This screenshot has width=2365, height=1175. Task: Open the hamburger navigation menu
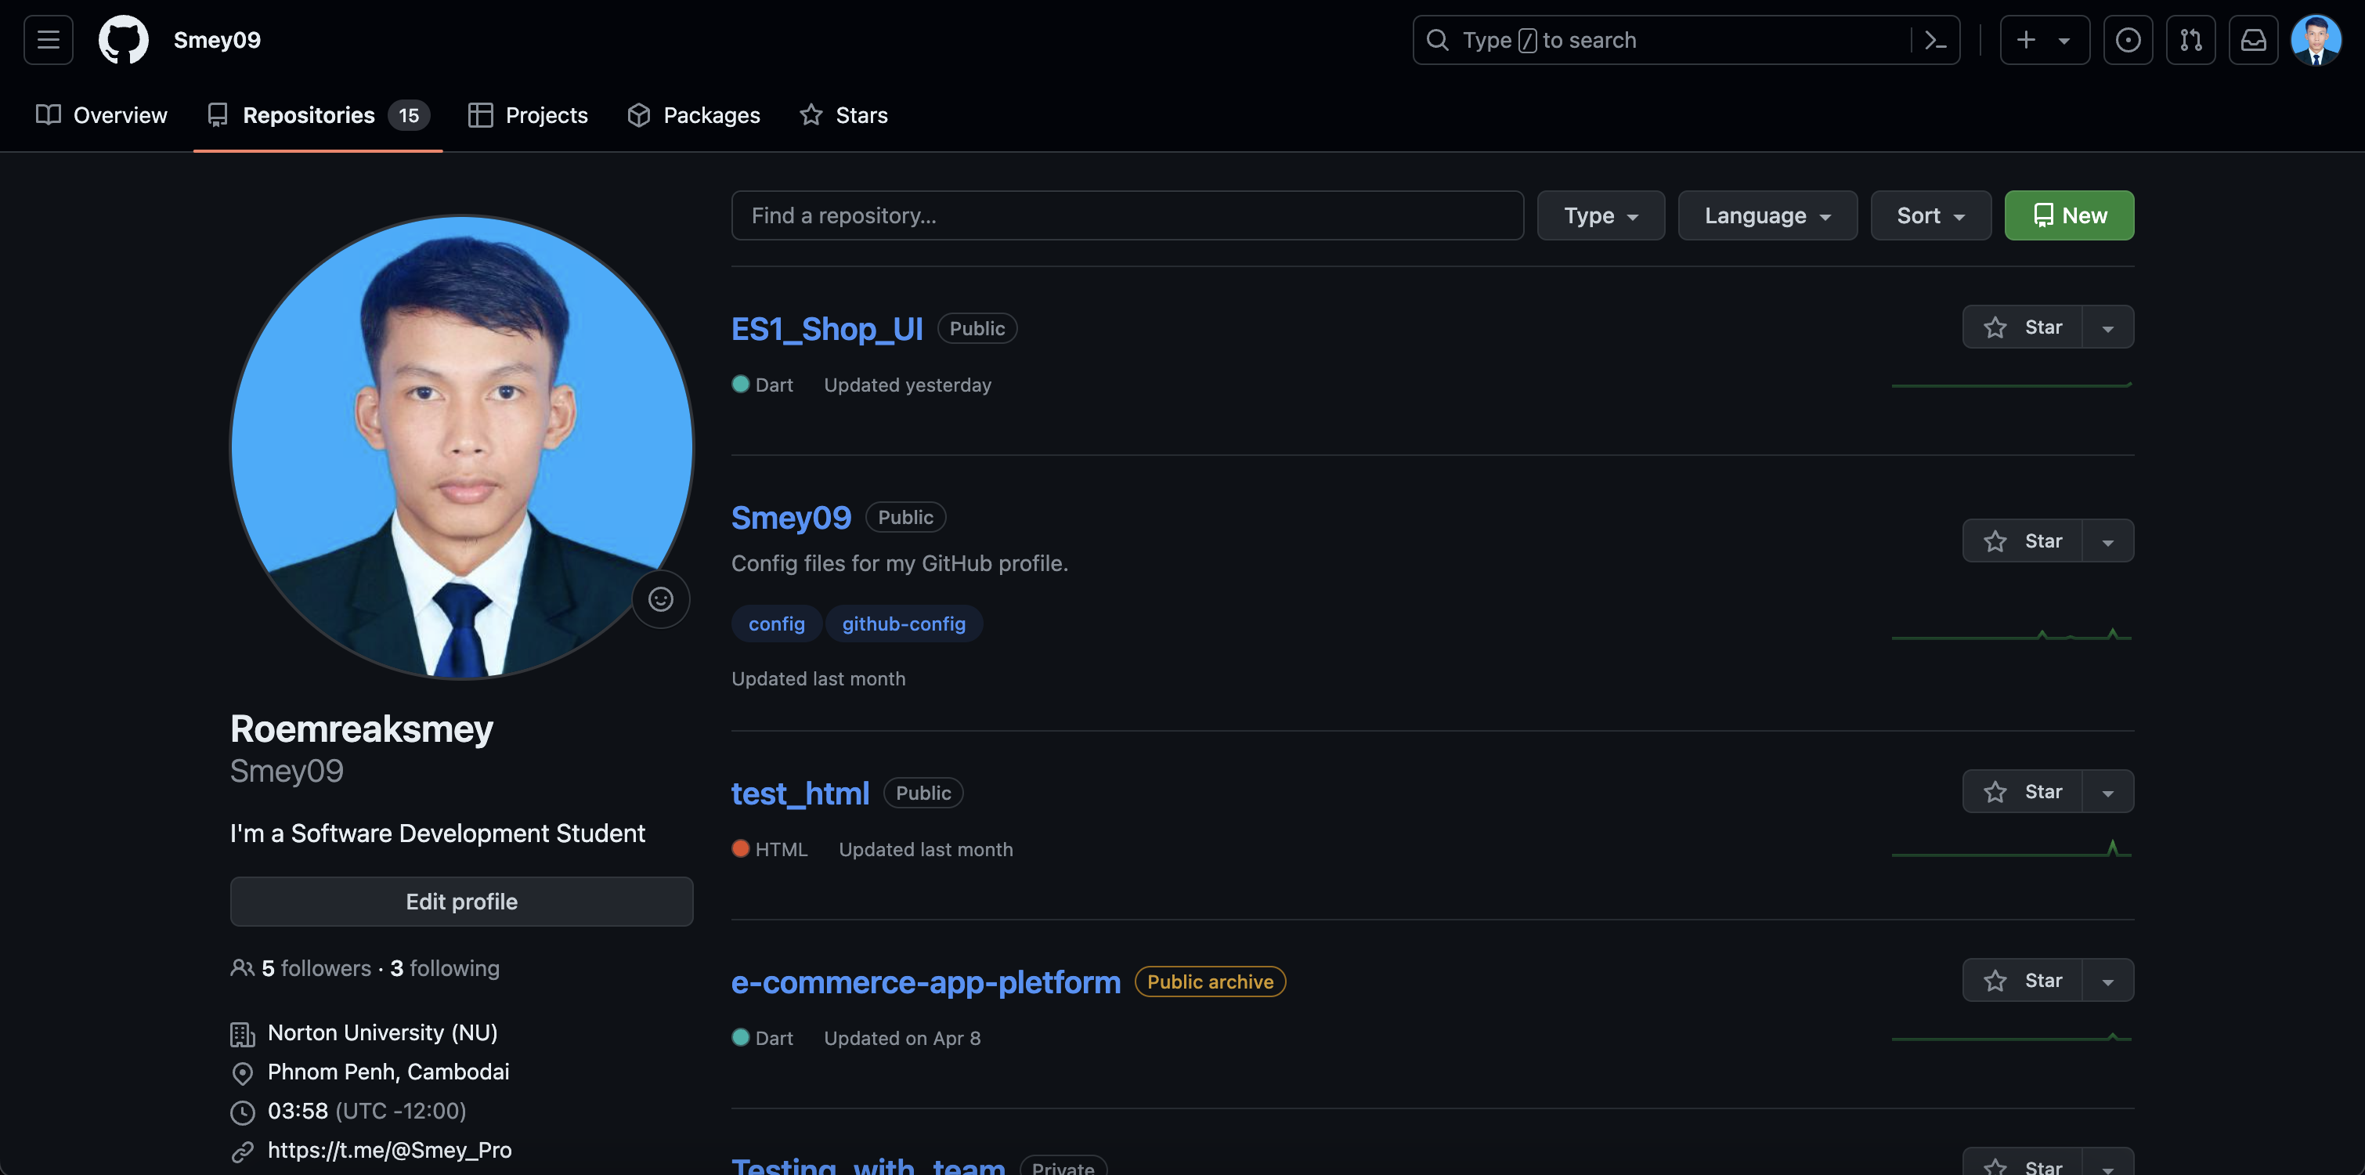(x=48, y=41)
